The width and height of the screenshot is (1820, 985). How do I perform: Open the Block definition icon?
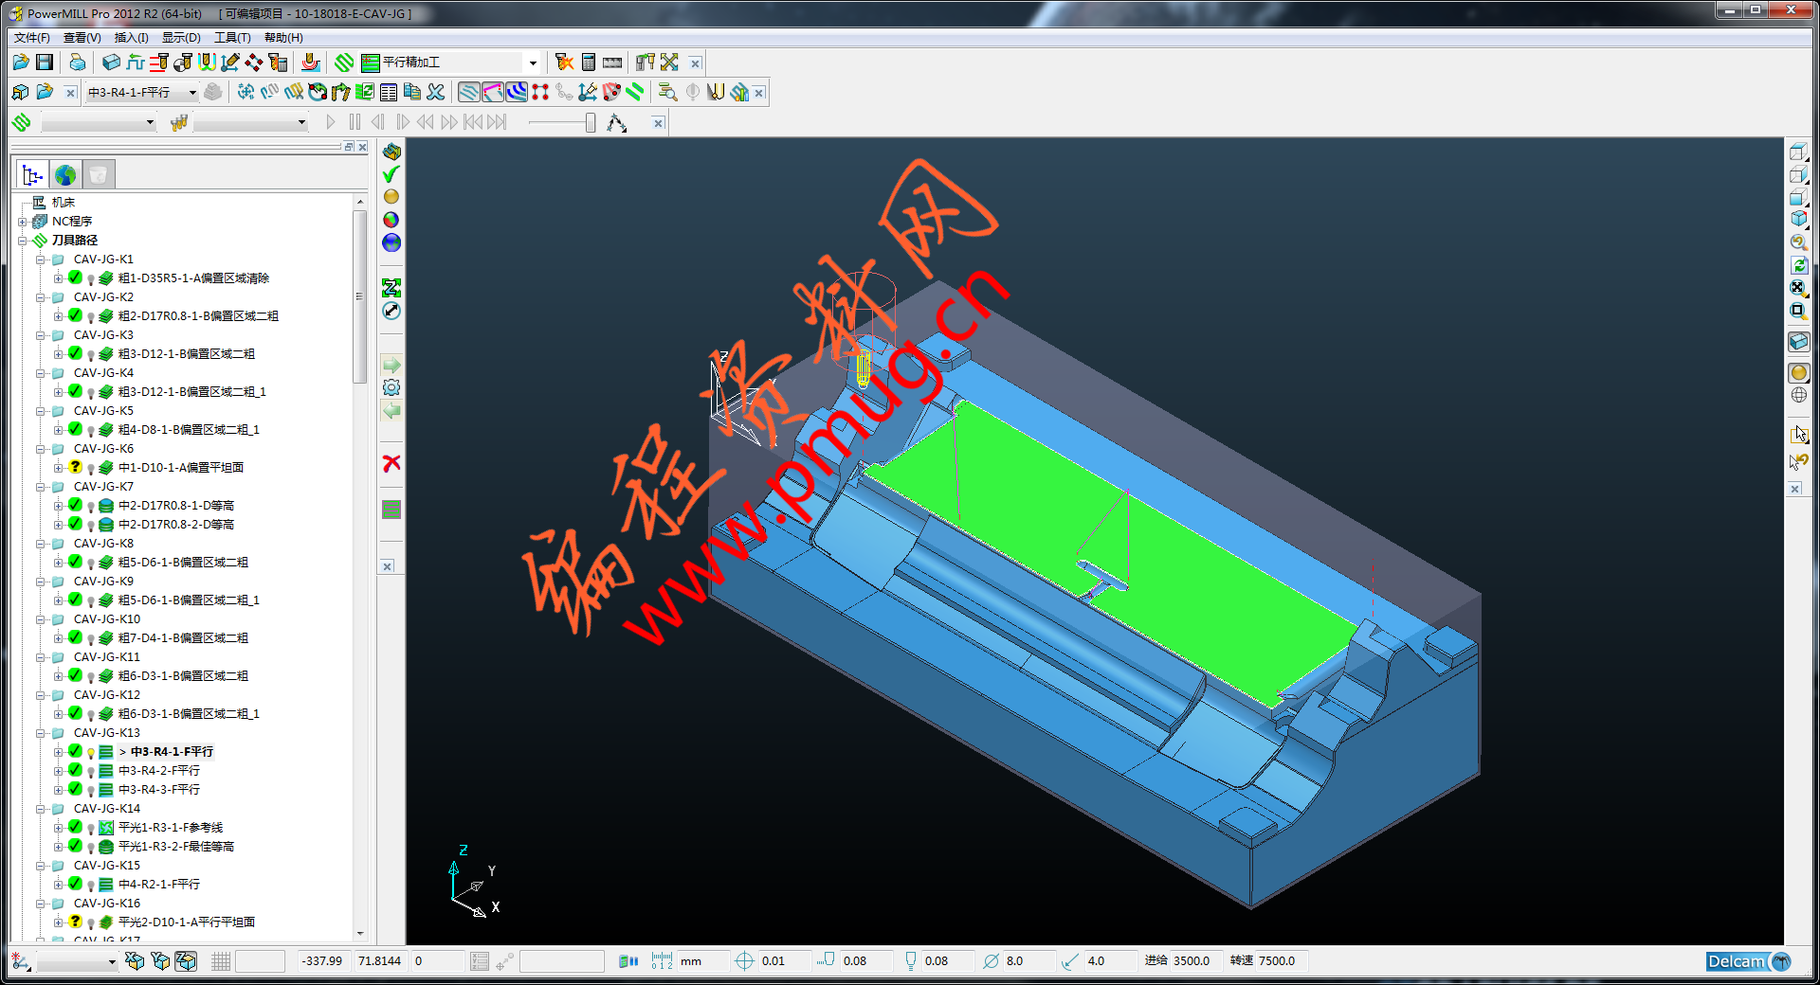coord(111,63)
